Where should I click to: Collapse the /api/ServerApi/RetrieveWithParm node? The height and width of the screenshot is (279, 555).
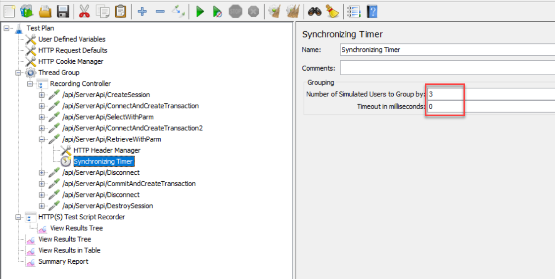coord(42,139)
